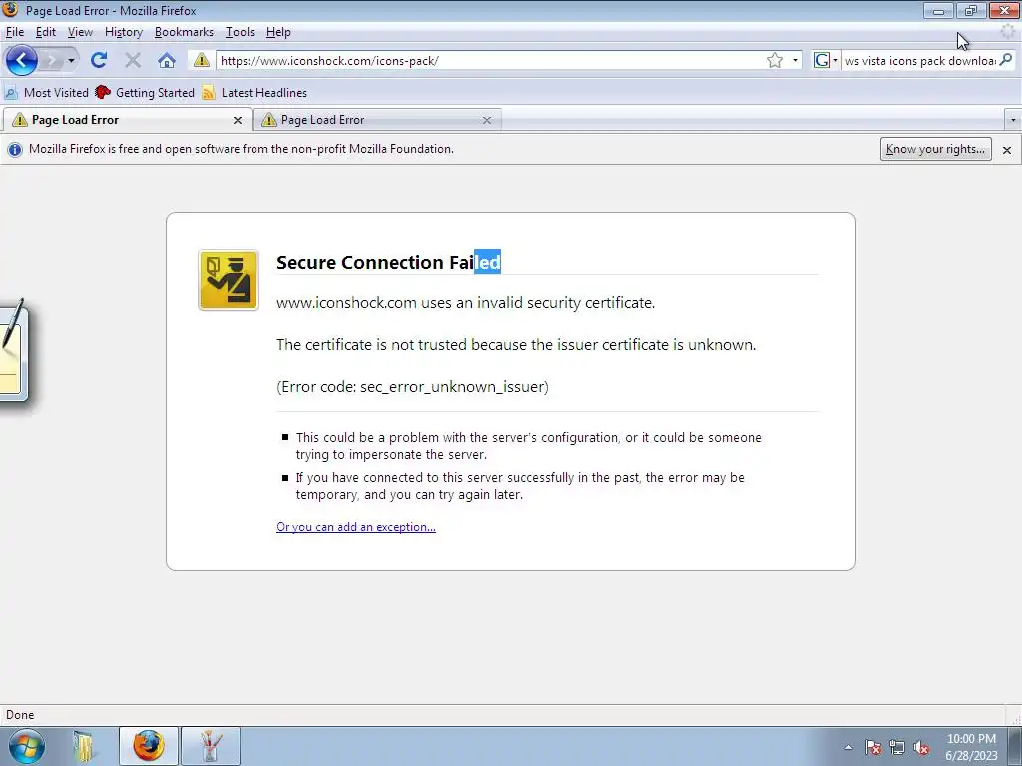
Task: Restore down the Firefox window
Action: (x=971, y=10)
